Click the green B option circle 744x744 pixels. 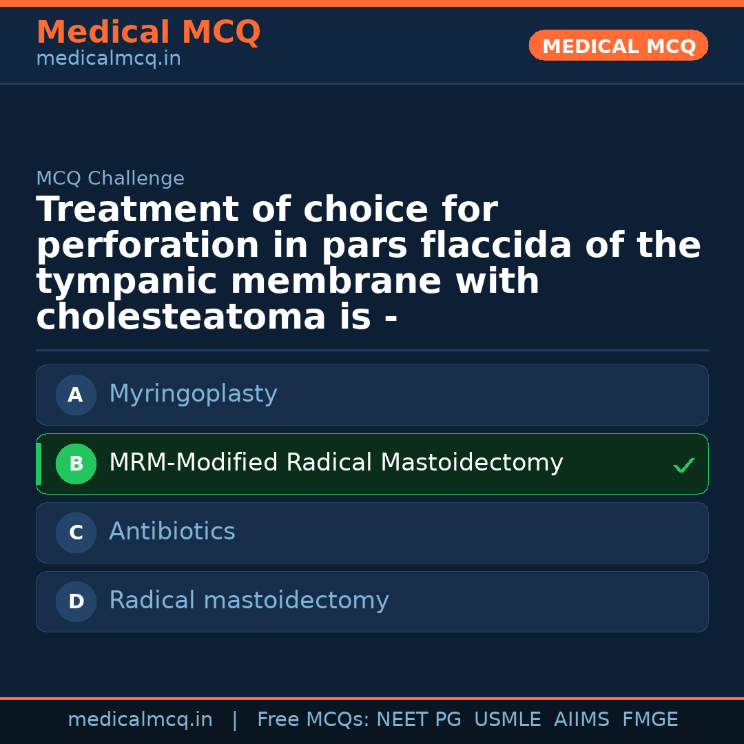click(x=76, y=464)
